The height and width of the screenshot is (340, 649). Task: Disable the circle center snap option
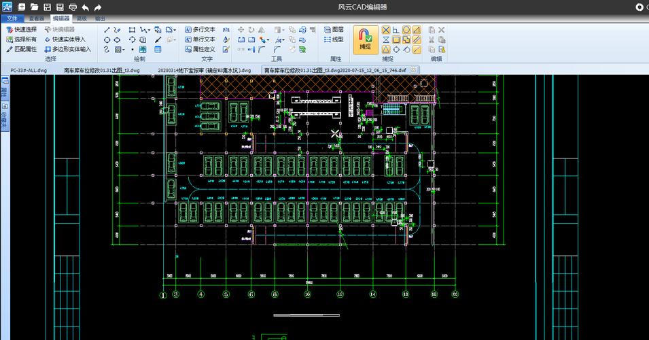pyautogui.click(x=406, y=30)
